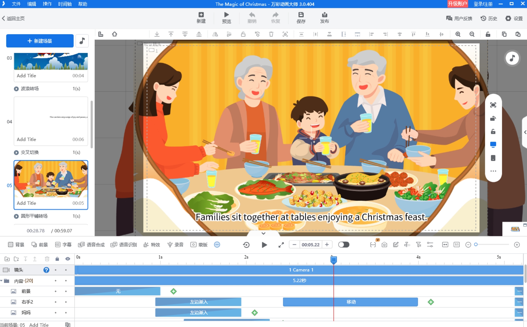This screenshot has width=527, height=327.
Task: Toggle the switch next to duration
Action: (x=344, y=245)
